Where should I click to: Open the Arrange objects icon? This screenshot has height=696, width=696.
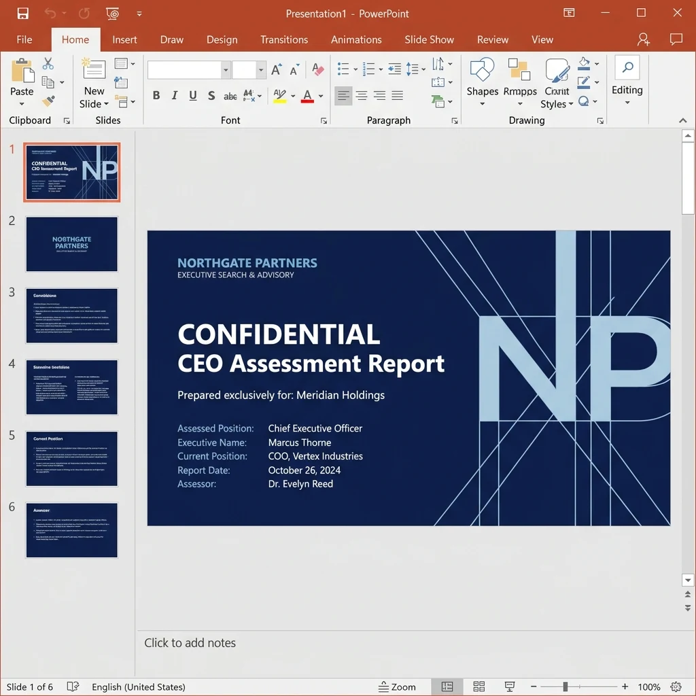(x=520, y=82)
